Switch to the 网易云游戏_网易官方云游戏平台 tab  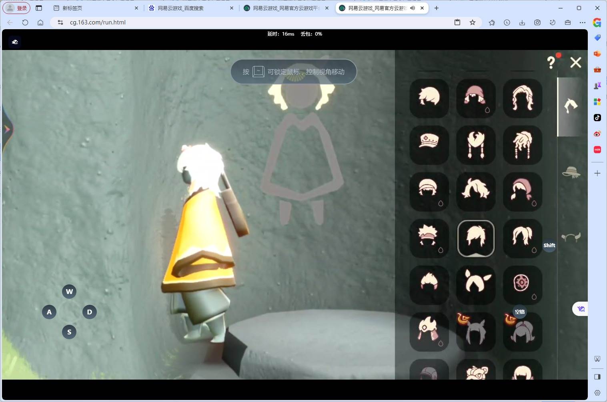tap(285, 8)
